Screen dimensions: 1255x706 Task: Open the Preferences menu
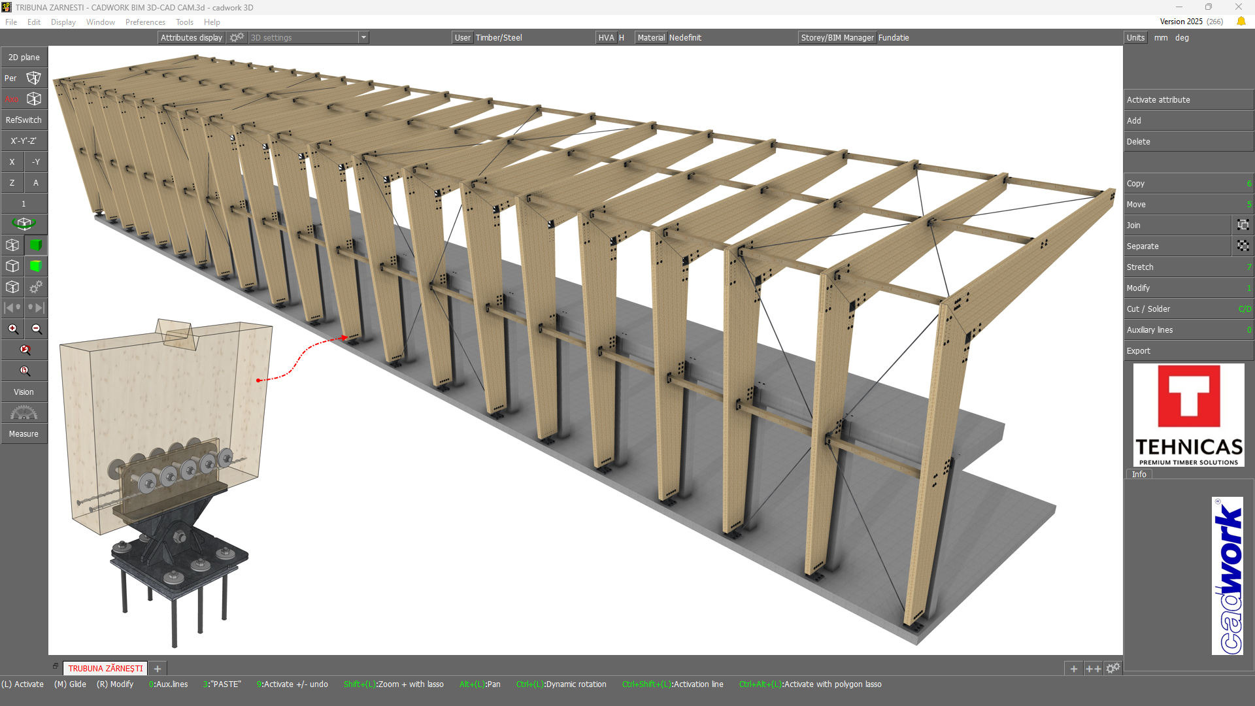tap(145, 22)
